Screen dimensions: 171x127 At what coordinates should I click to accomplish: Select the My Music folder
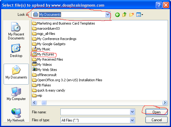(41, 49)
